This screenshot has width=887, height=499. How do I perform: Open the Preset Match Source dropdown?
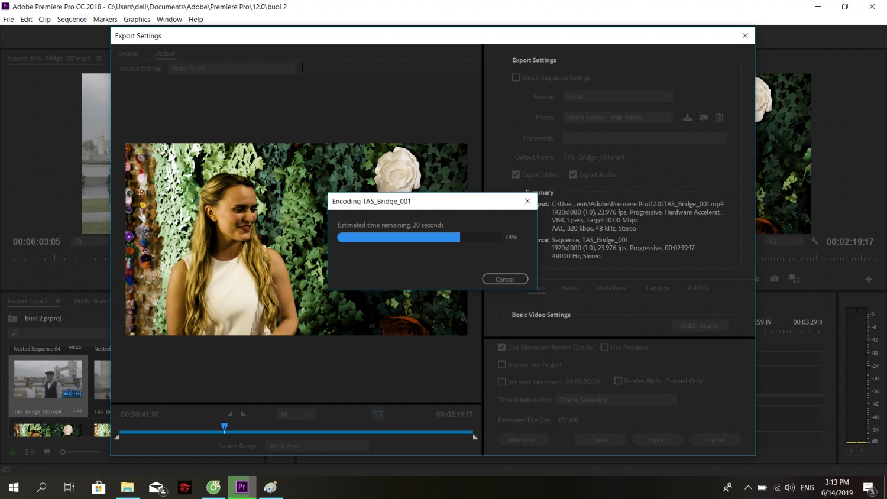(618, 117)
